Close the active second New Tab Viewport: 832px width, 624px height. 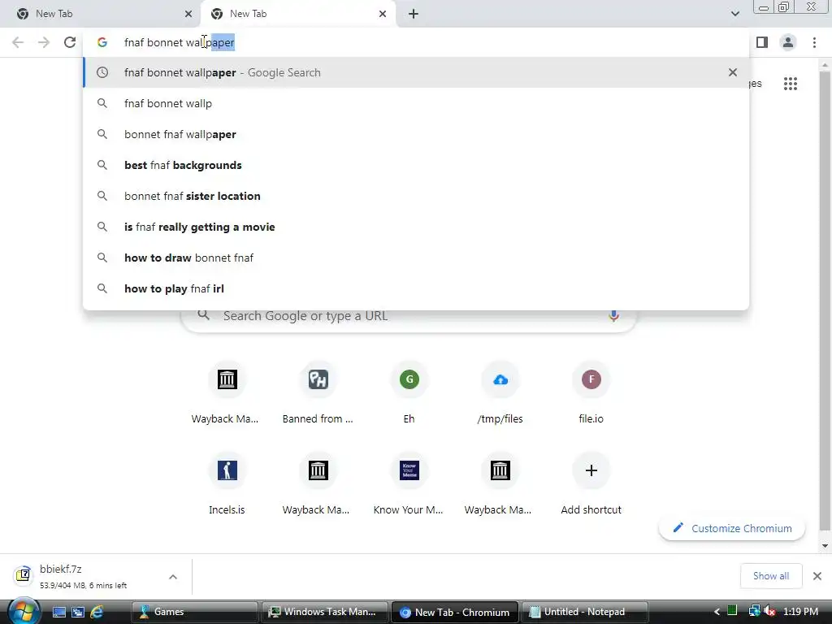pos(383,14)
